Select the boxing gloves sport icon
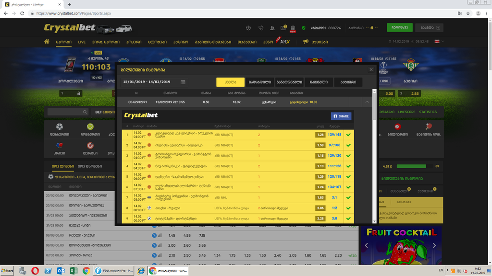The image size is (492, 276). pyautogui.click(x=59, y=146)
